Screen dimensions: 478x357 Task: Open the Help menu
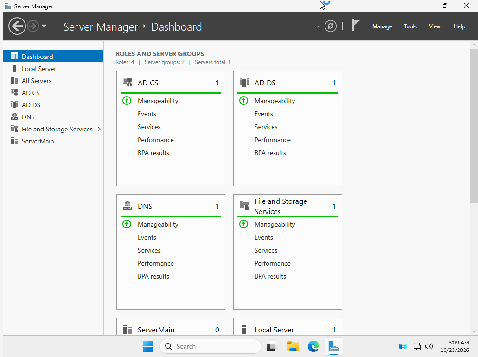(x=459, y=26)
